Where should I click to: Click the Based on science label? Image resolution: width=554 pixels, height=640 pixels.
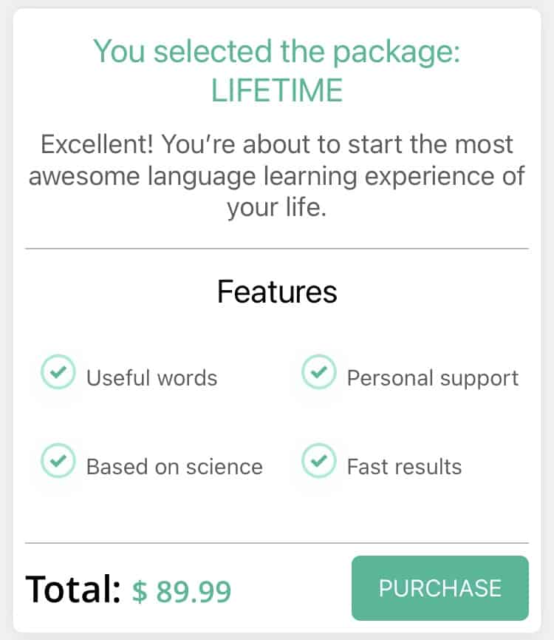(x=174, y=467)
